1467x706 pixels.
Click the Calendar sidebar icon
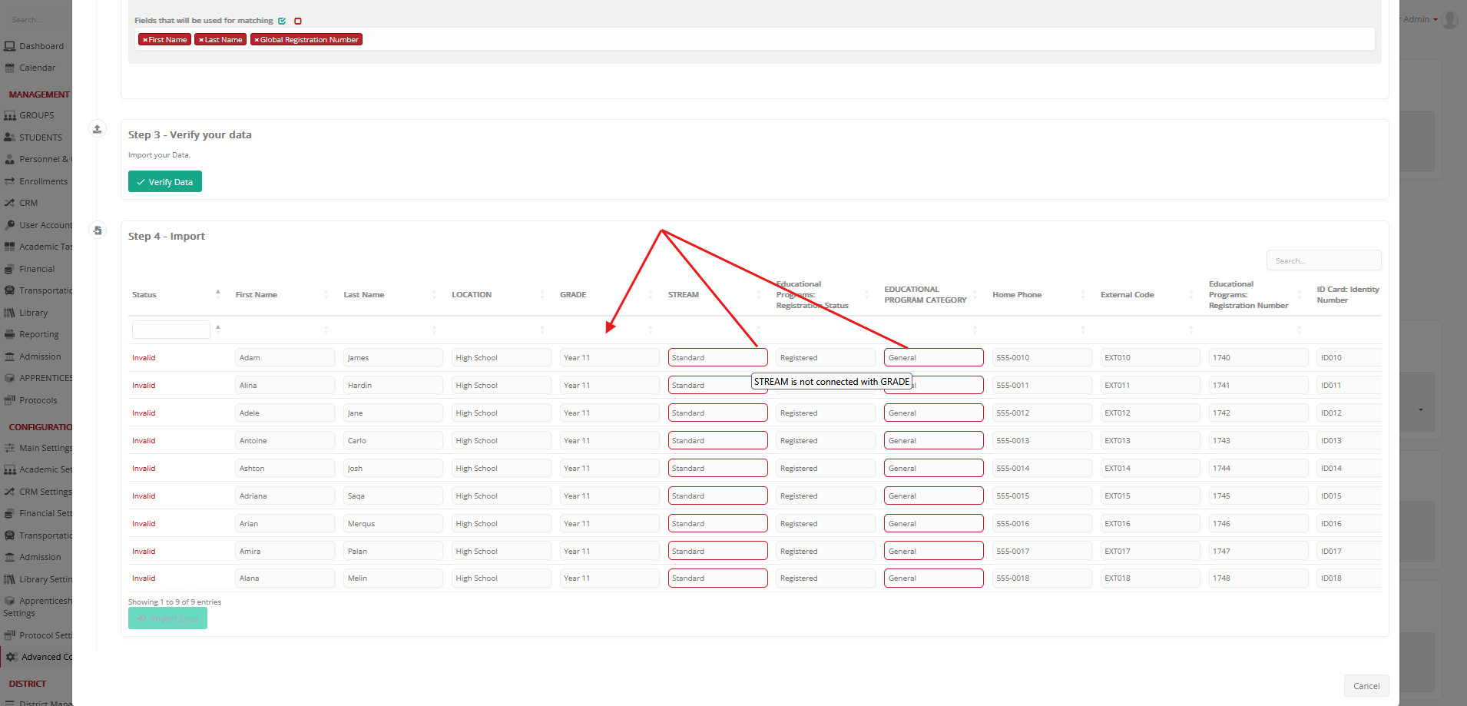click(x=10, y=68)
